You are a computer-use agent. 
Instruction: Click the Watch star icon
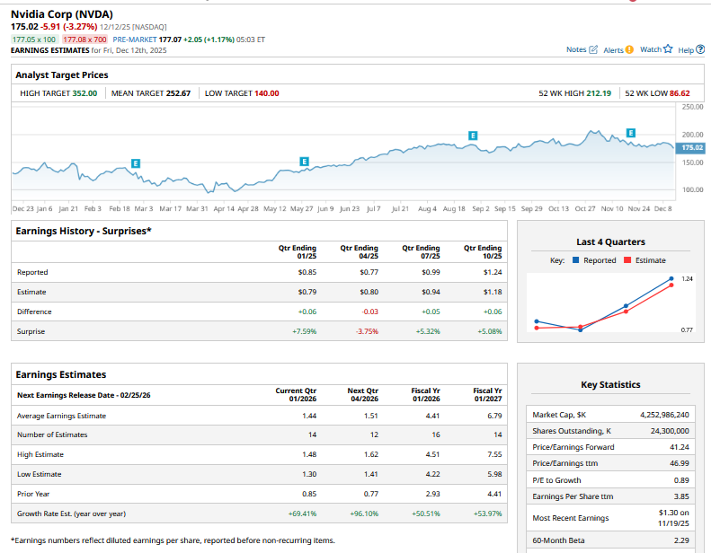pos(668,49)
